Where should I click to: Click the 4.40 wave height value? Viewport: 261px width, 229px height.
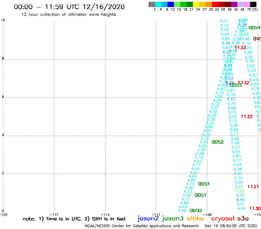(x=187, y=195)
